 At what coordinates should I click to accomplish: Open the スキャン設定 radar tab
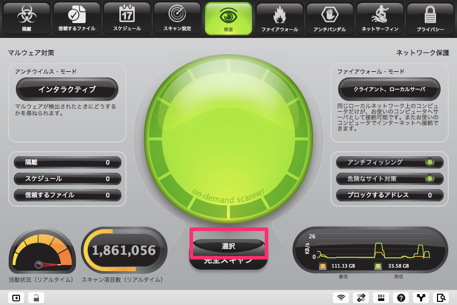(x=177, y=18)
